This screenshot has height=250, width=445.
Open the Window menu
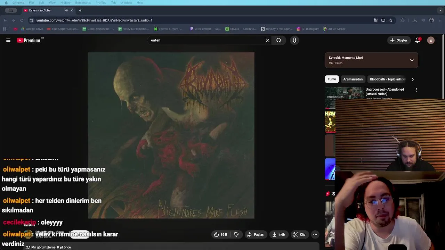(x=126, y=3)
